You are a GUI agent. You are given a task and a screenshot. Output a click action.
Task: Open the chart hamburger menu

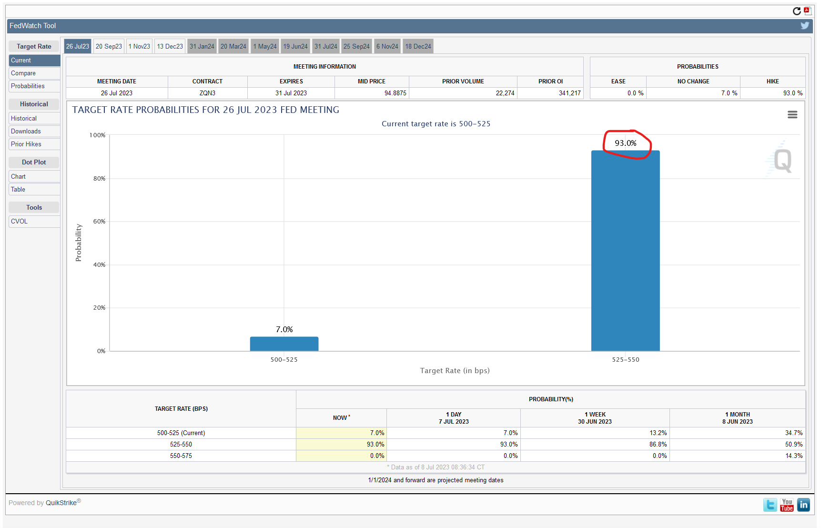point(792,115)
